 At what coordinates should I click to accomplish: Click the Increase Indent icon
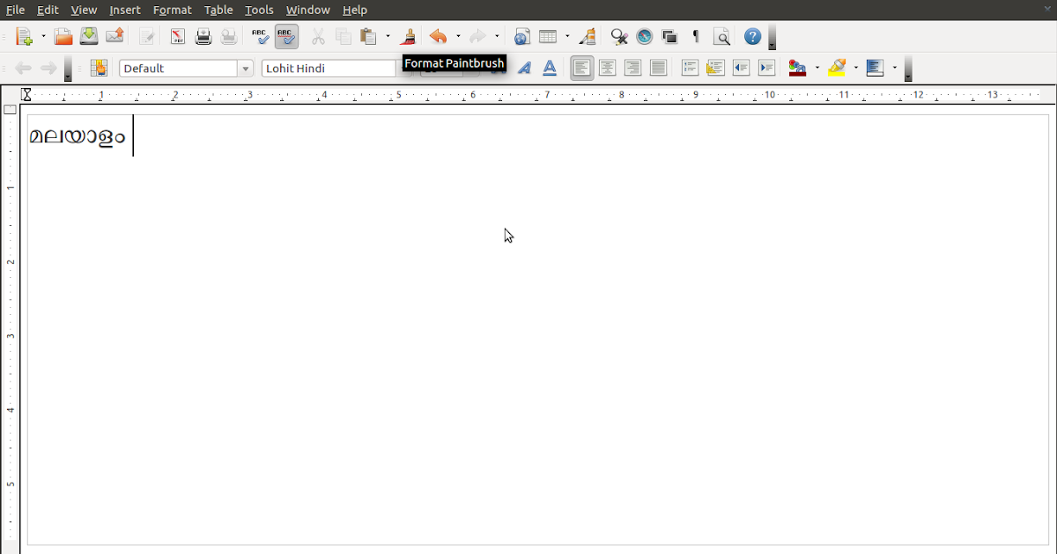(767, 68)
